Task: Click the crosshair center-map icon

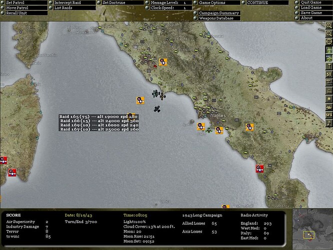Action: [x=329, y=41]
